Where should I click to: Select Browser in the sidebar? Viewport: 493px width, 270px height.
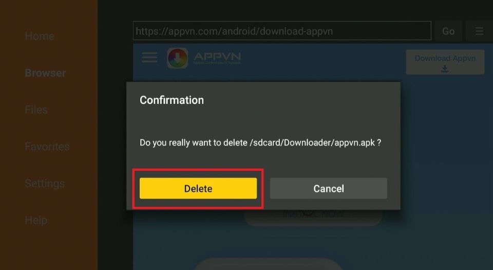point(45,73)
